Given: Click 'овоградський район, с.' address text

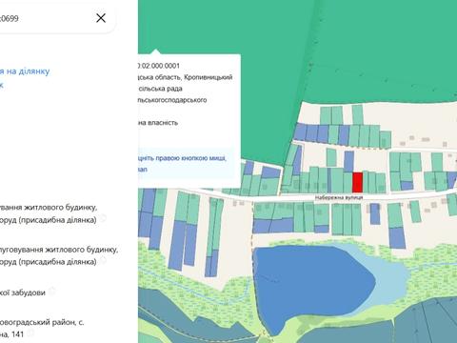Looking at the screenshot, I should [x=42, y=322].
